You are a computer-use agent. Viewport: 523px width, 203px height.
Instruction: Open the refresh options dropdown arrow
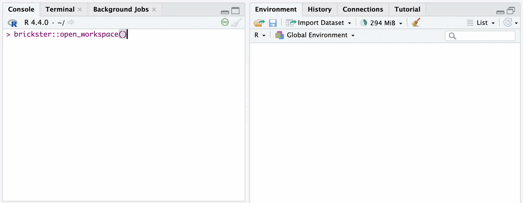pos(516,24)
